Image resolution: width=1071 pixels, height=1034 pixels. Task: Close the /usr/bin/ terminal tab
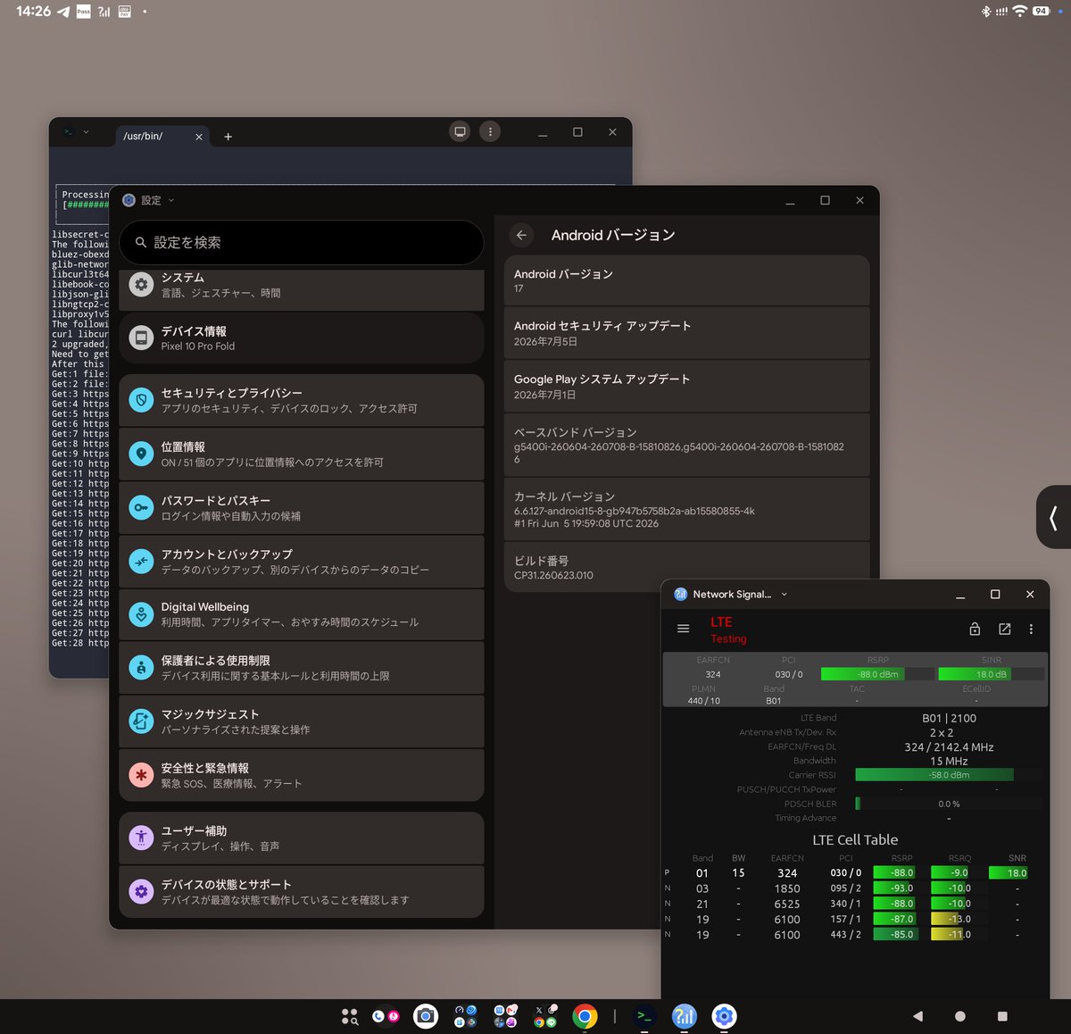(198, 137)
